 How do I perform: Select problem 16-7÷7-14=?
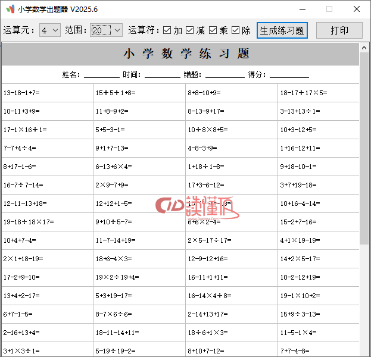pos(23,185)
